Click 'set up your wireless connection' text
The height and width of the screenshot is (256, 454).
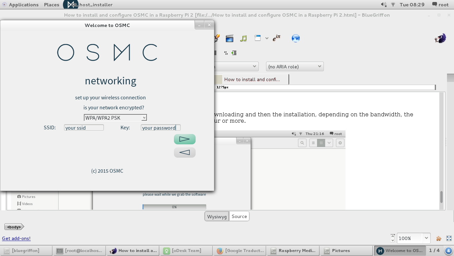click(110, 98)
